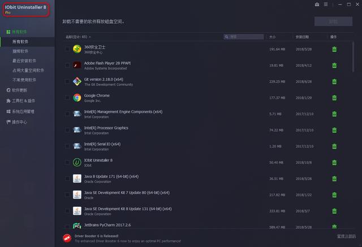Tick the Intel Processor Graphics checkbox
The width and height of the screenshot is (362, 247).
coord(67,130)
